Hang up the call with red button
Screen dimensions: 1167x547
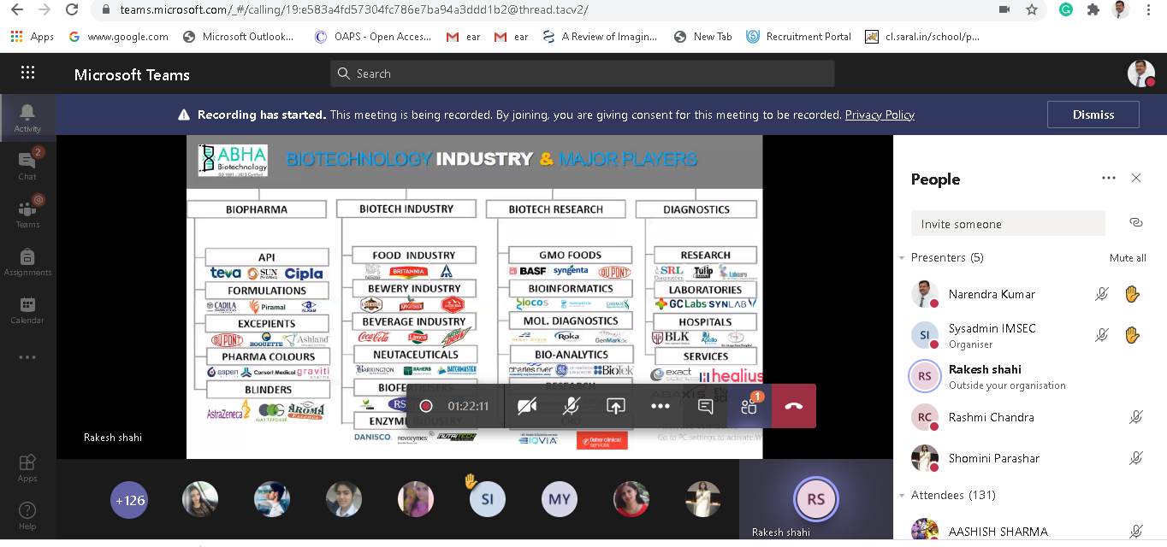tap(793, 406)
